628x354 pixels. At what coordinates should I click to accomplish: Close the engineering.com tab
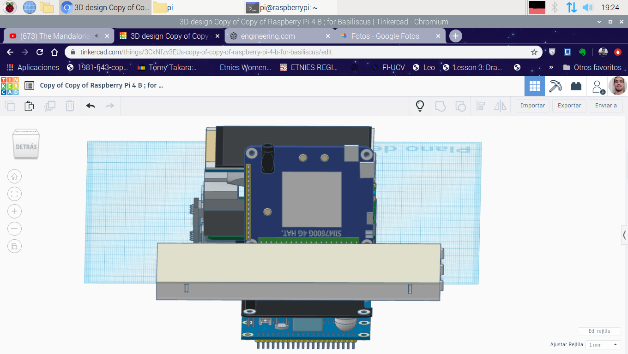pyautogui.click(x=328, y=36)
